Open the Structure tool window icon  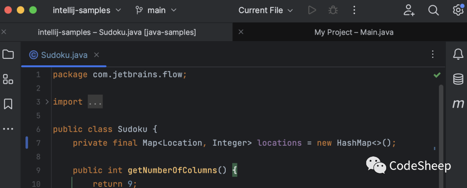click(x=8, y=79)
